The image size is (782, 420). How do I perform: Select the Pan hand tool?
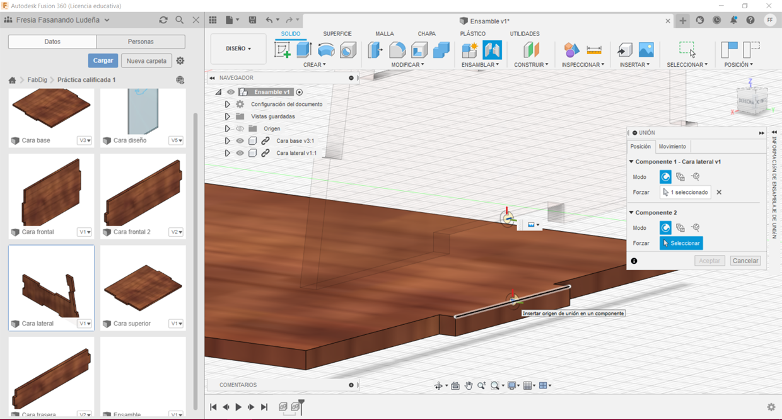pos(469,386)
